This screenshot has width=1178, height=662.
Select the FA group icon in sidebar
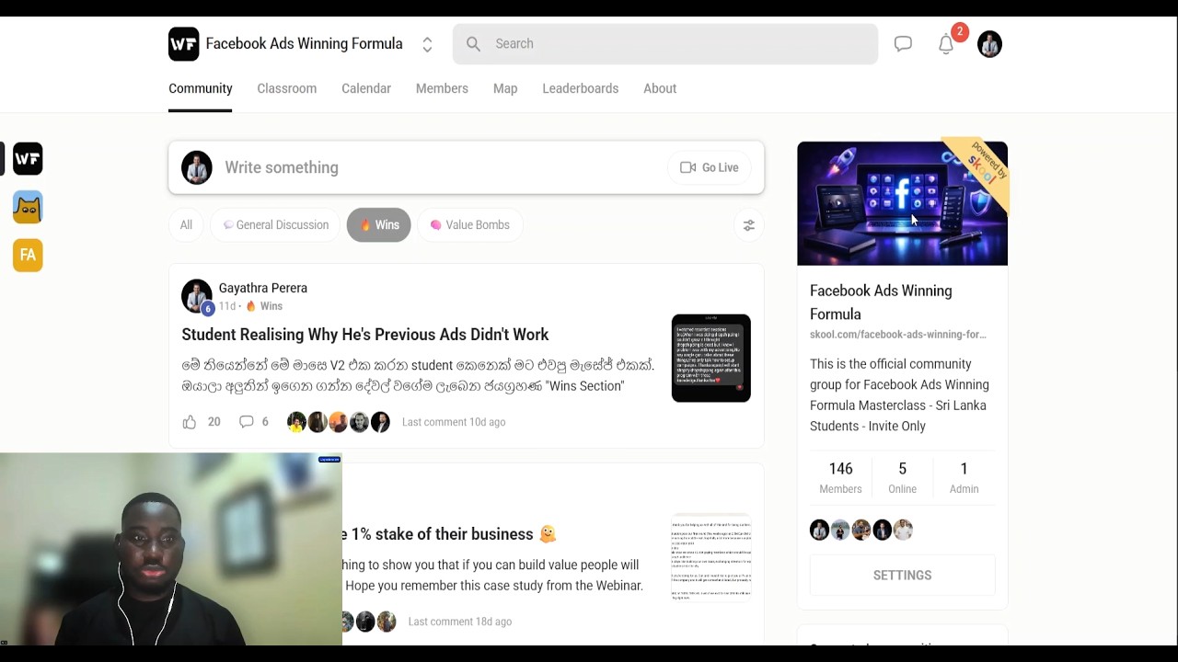(x=28, y=255)
